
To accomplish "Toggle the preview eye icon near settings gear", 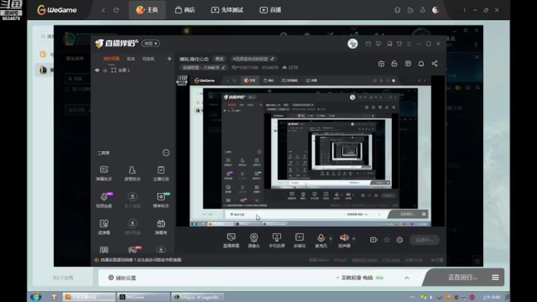I will tap(387, 240).
